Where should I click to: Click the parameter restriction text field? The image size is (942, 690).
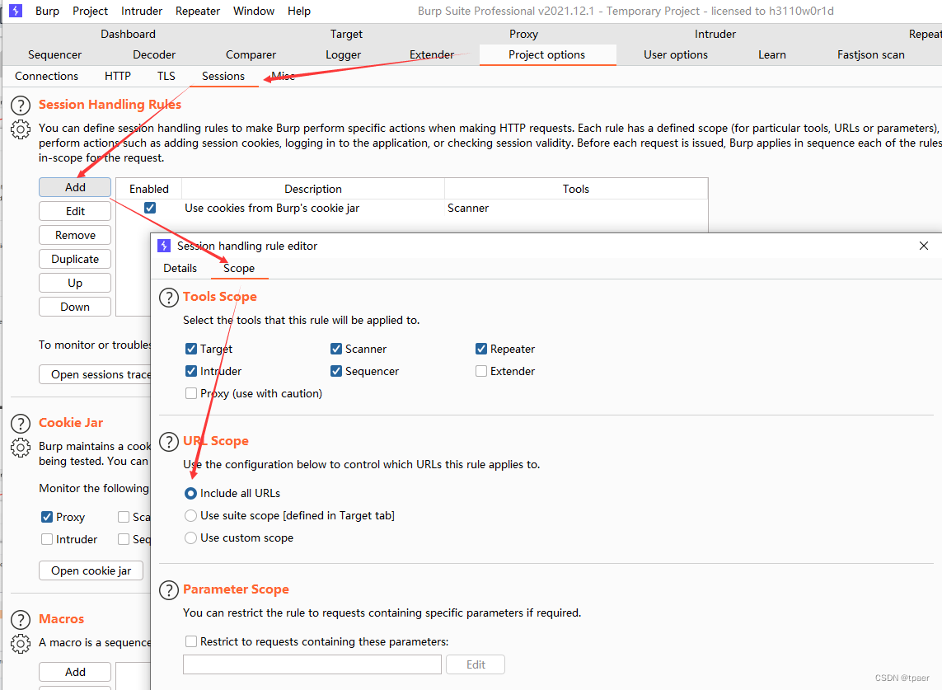(312, 664)
